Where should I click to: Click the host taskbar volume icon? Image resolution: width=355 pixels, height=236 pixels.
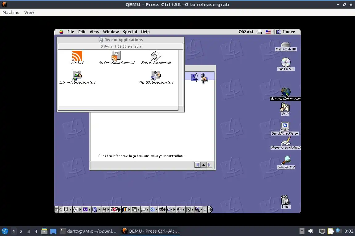click(311, 231)
